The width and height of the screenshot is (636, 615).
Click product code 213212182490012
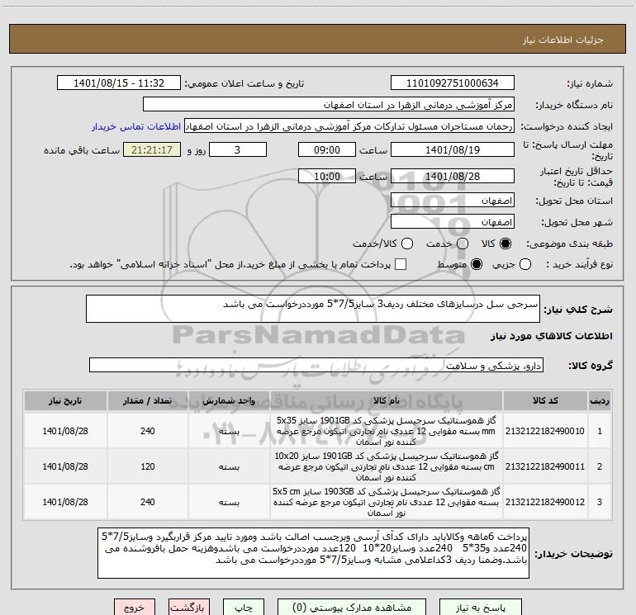(545, 502)
